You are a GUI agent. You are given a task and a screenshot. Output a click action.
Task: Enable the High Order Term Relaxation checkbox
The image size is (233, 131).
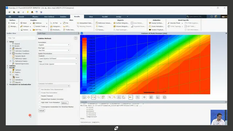[39, 103]
